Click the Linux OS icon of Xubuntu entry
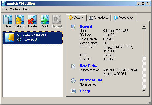152x105 pixels. (x=9, y=38)
